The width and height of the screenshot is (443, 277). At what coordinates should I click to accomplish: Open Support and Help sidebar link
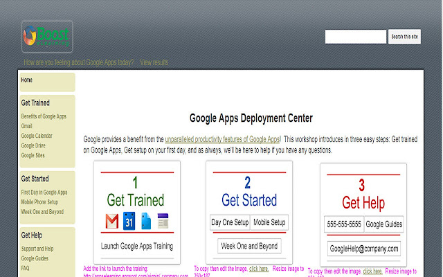coord(37,249)
